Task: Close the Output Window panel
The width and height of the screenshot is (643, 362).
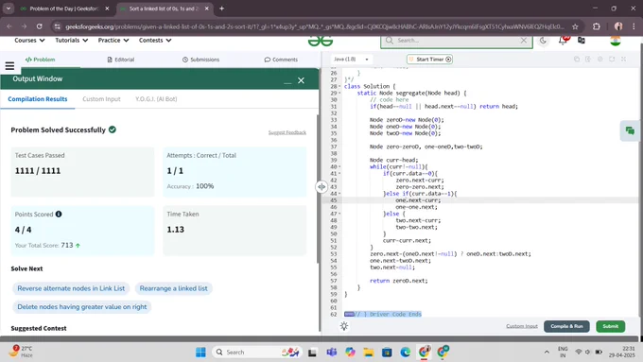Action: 301,80
